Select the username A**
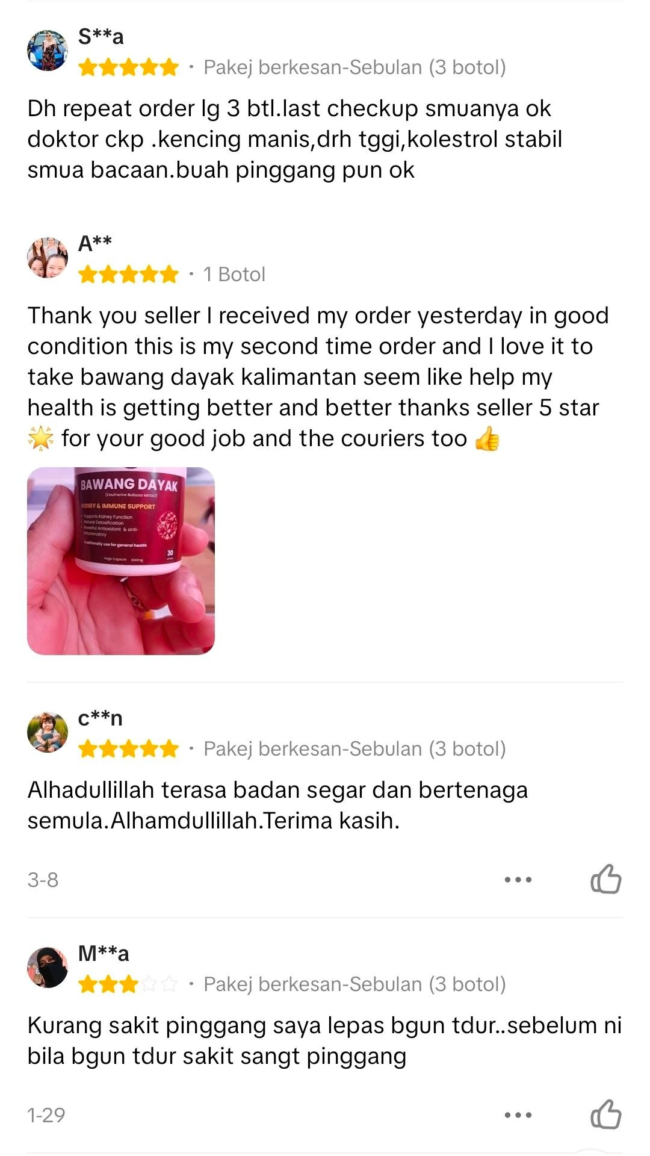Viewport: 650px width, 1156px height. click(x=95, y=243)
